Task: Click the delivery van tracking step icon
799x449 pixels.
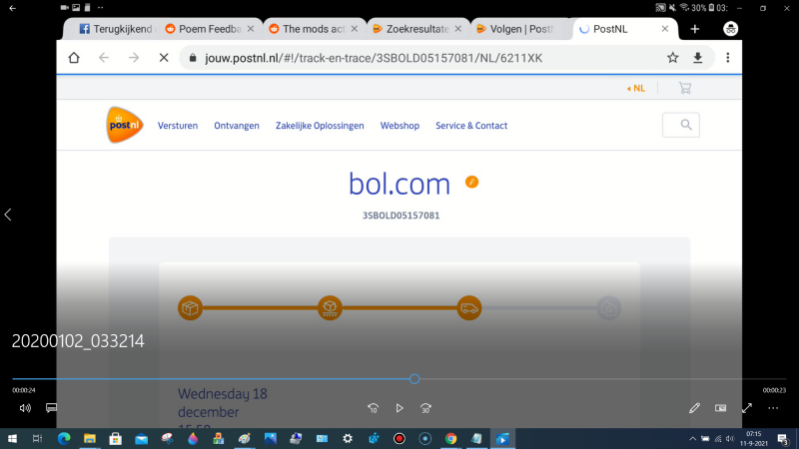Action: coord(468,308)
